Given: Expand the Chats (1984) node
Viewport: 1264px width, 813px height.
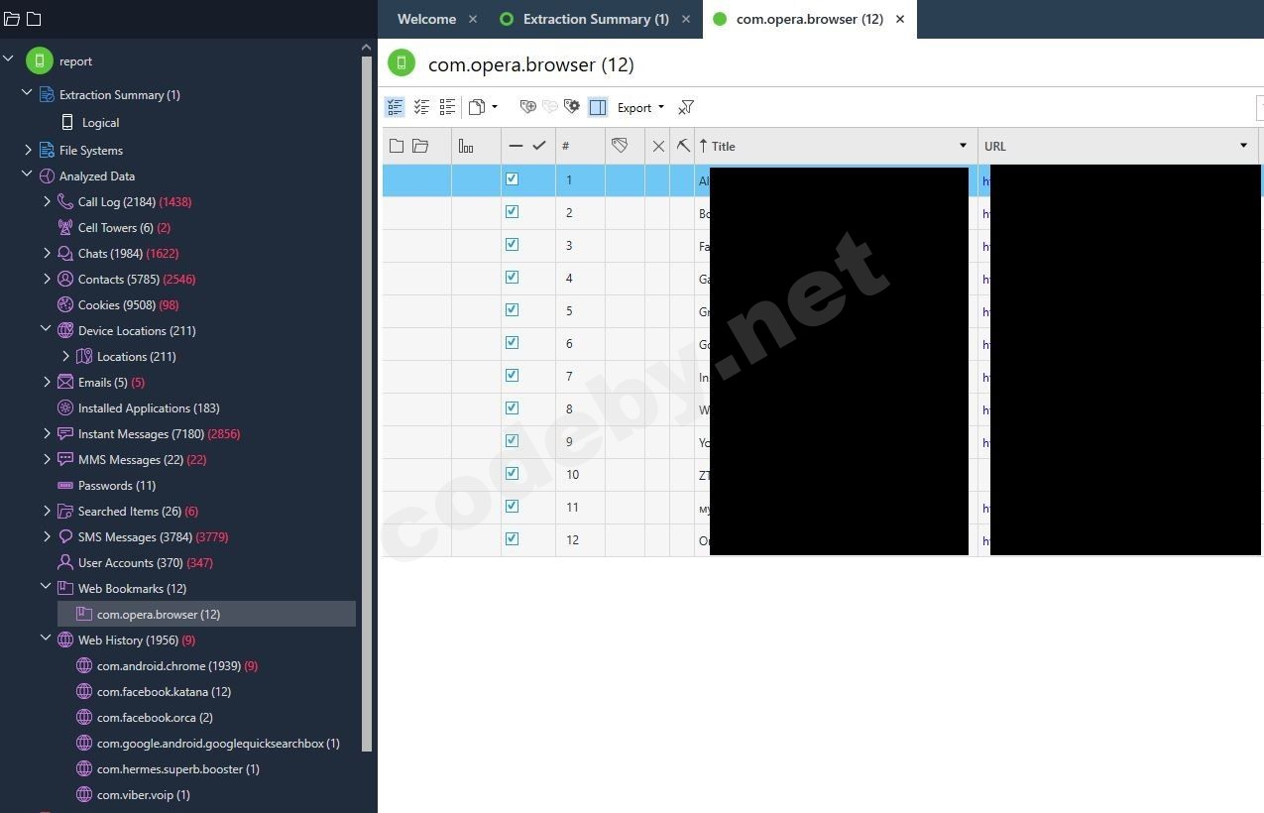Looking at the screenshot, I should pyautogui.click(x=47, y=253).
